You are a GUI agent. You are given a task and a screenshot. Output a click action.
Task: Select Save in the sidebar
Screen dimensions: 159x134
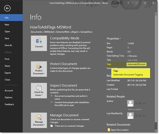point(11,38)
